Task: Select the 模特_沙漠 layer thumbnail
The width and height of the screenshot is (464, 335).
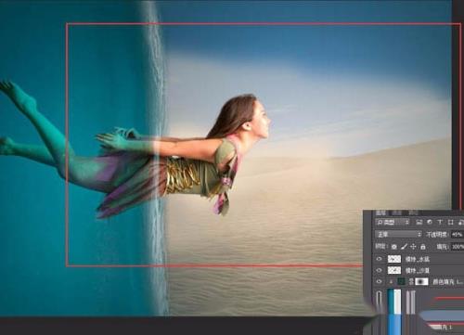Action: [394, 270]
